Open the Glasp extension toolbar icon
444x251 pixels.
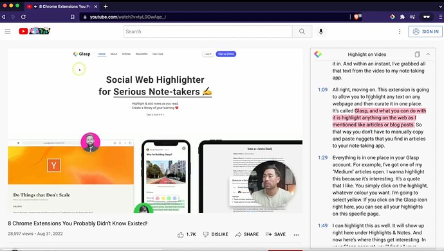coord(392,17)
